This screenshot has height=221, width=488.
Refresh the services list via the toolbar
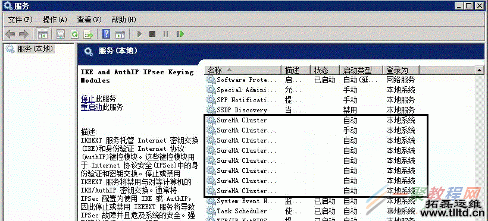75,34
